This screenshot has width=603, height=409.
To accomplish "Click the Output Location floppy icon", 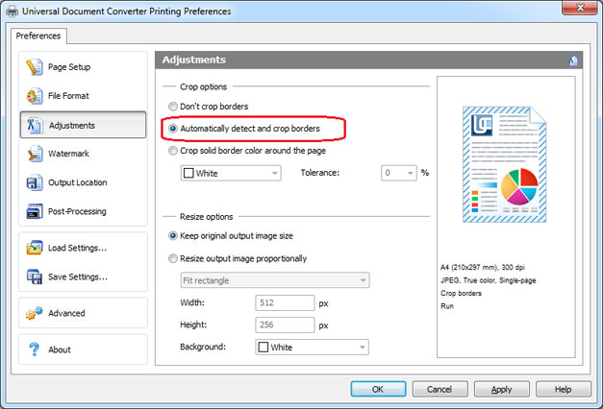I will pyautogui.click(x=35, y=182).
